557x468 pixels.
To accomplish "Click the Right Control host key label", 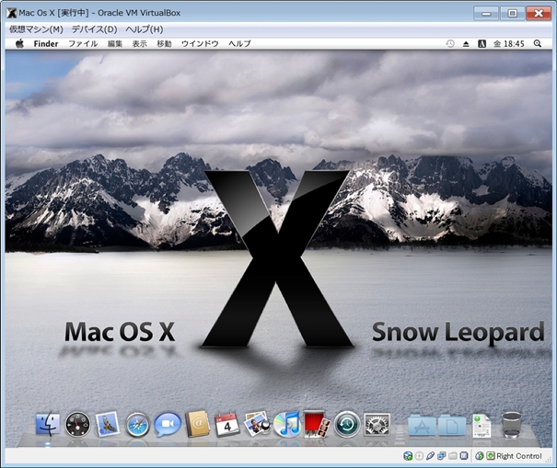I will click(x=519, y=456).
